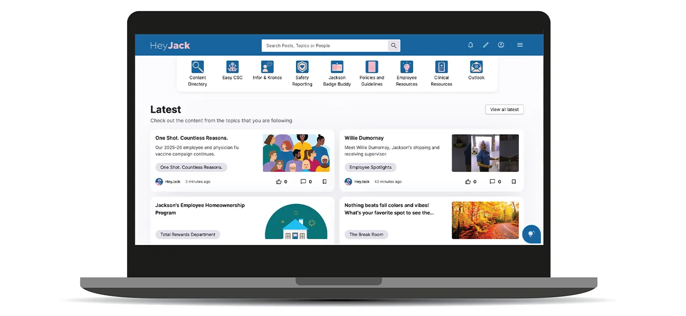Click the floating lightbulb assistant button
This screenshot has height=316, width=686.
(x=531, y=234)
